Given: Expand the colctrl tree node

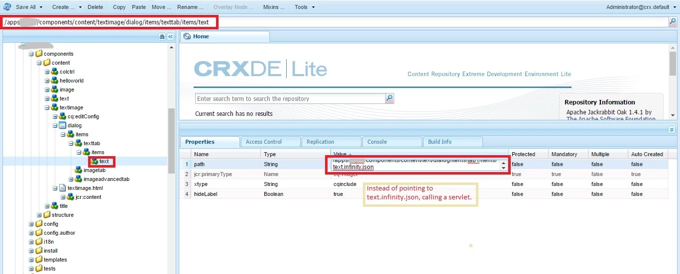Looking at the screenshot, I should (47, 72).
